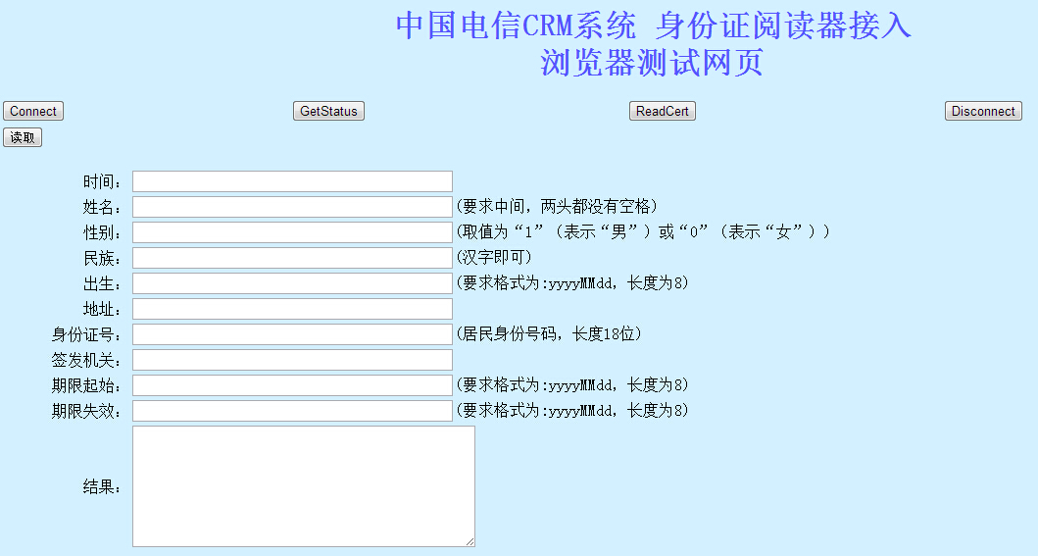Focus the 地址 input field
Viewport: 1038px width, 556px height.
pos(293,309)
